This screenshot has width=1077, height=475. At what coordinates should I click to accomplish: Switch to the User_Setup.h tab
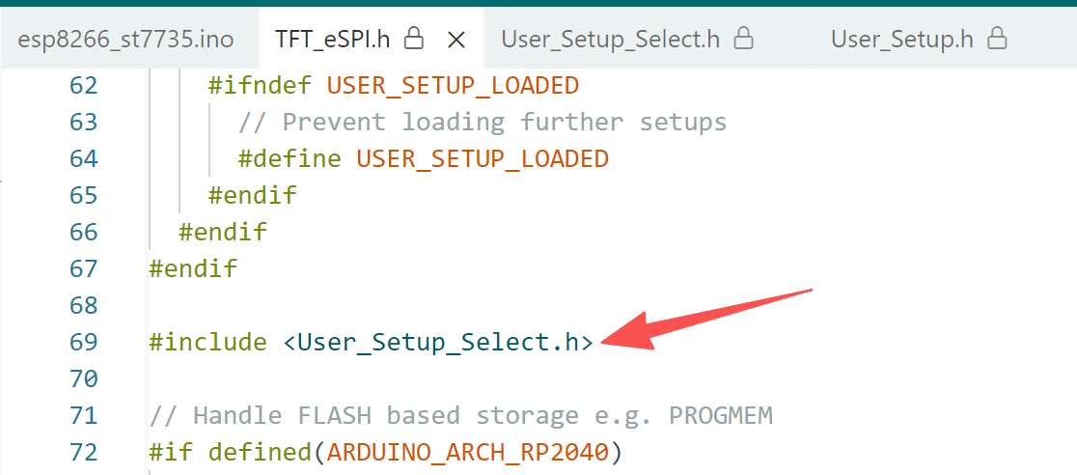pyautogui.click(x=919, y=40)
